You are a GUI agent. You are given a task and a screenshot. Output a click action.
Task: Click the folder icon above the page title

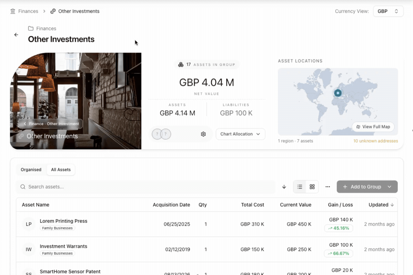[31, 28]
